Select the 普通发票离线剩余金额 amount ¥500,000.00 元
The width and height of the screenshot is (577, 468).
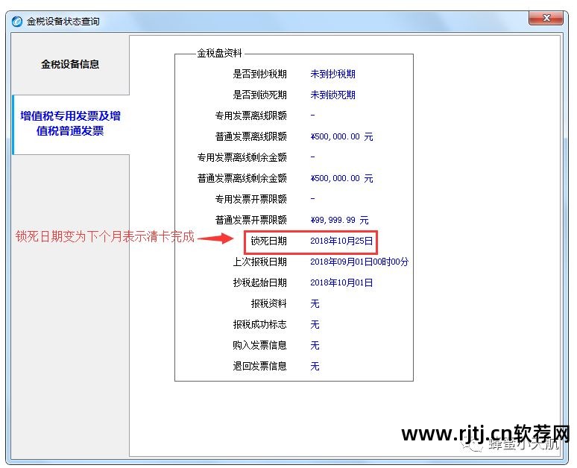(341, 178)
